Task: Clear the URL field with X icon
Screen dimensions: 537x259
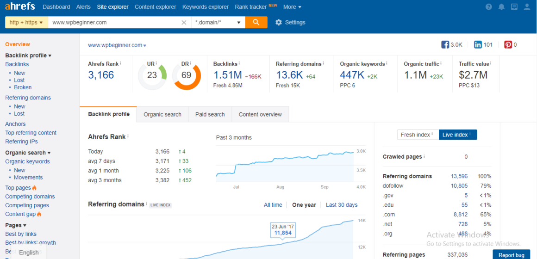Action: (184, 23)
